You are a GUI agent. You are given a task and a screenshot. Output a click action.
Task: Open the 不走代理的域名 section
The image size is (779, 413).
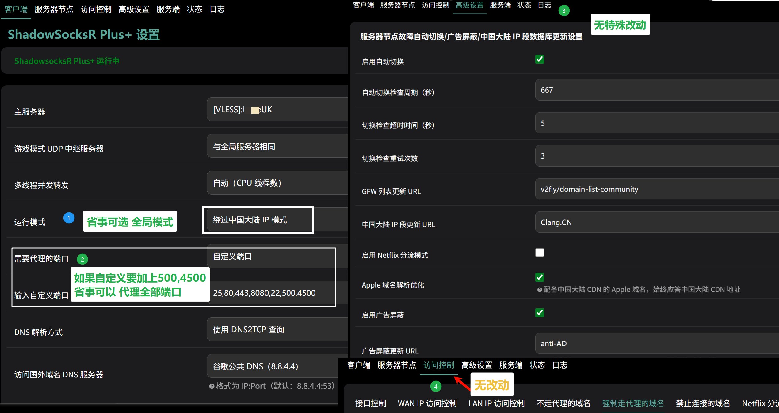563,403
